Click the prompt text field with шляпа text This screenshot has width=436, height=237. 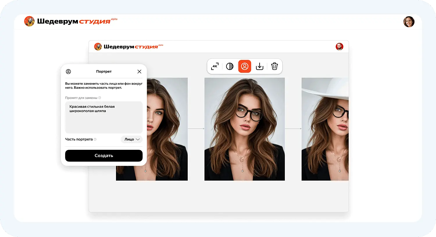pos(104,117)
